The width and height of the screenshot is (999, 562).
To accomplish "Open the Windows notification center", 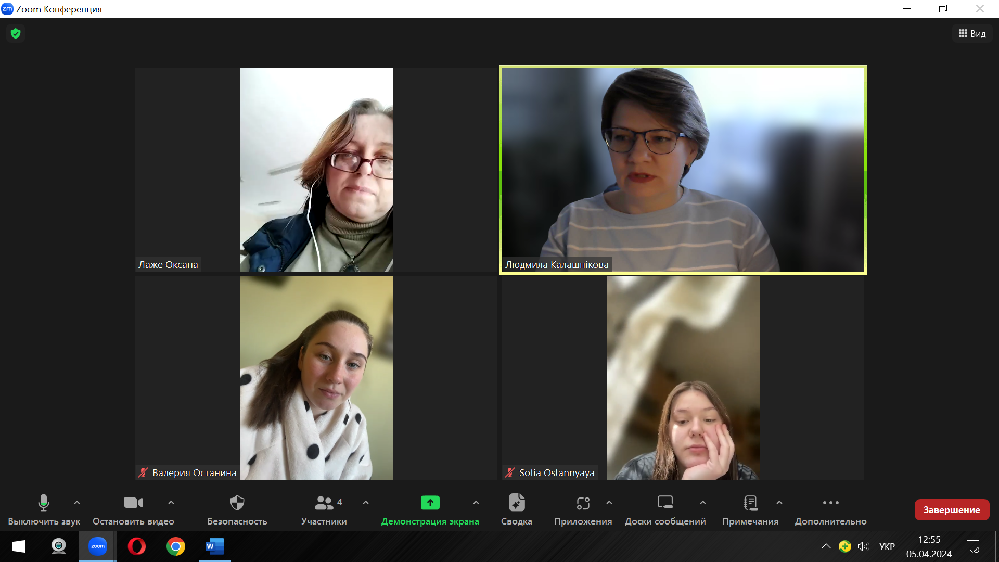I will pos(973,546).
